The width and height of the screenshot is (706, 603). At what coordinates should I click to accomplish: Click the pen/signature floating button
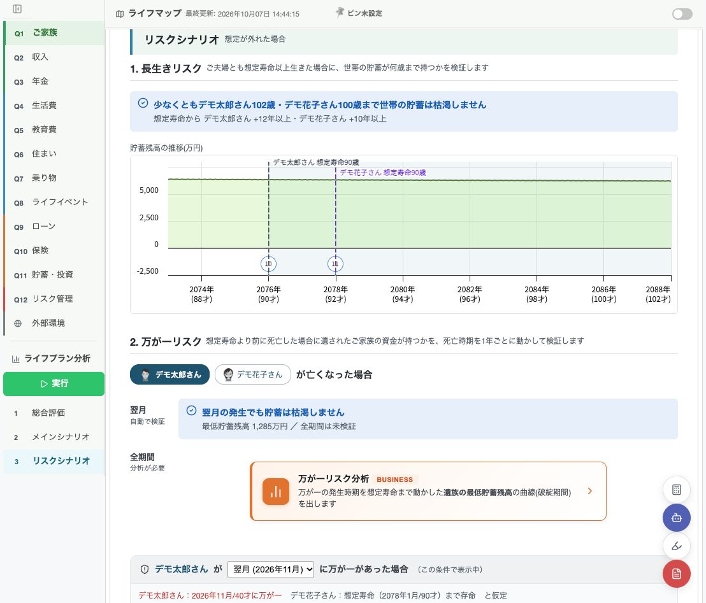[x=676, y=546]
